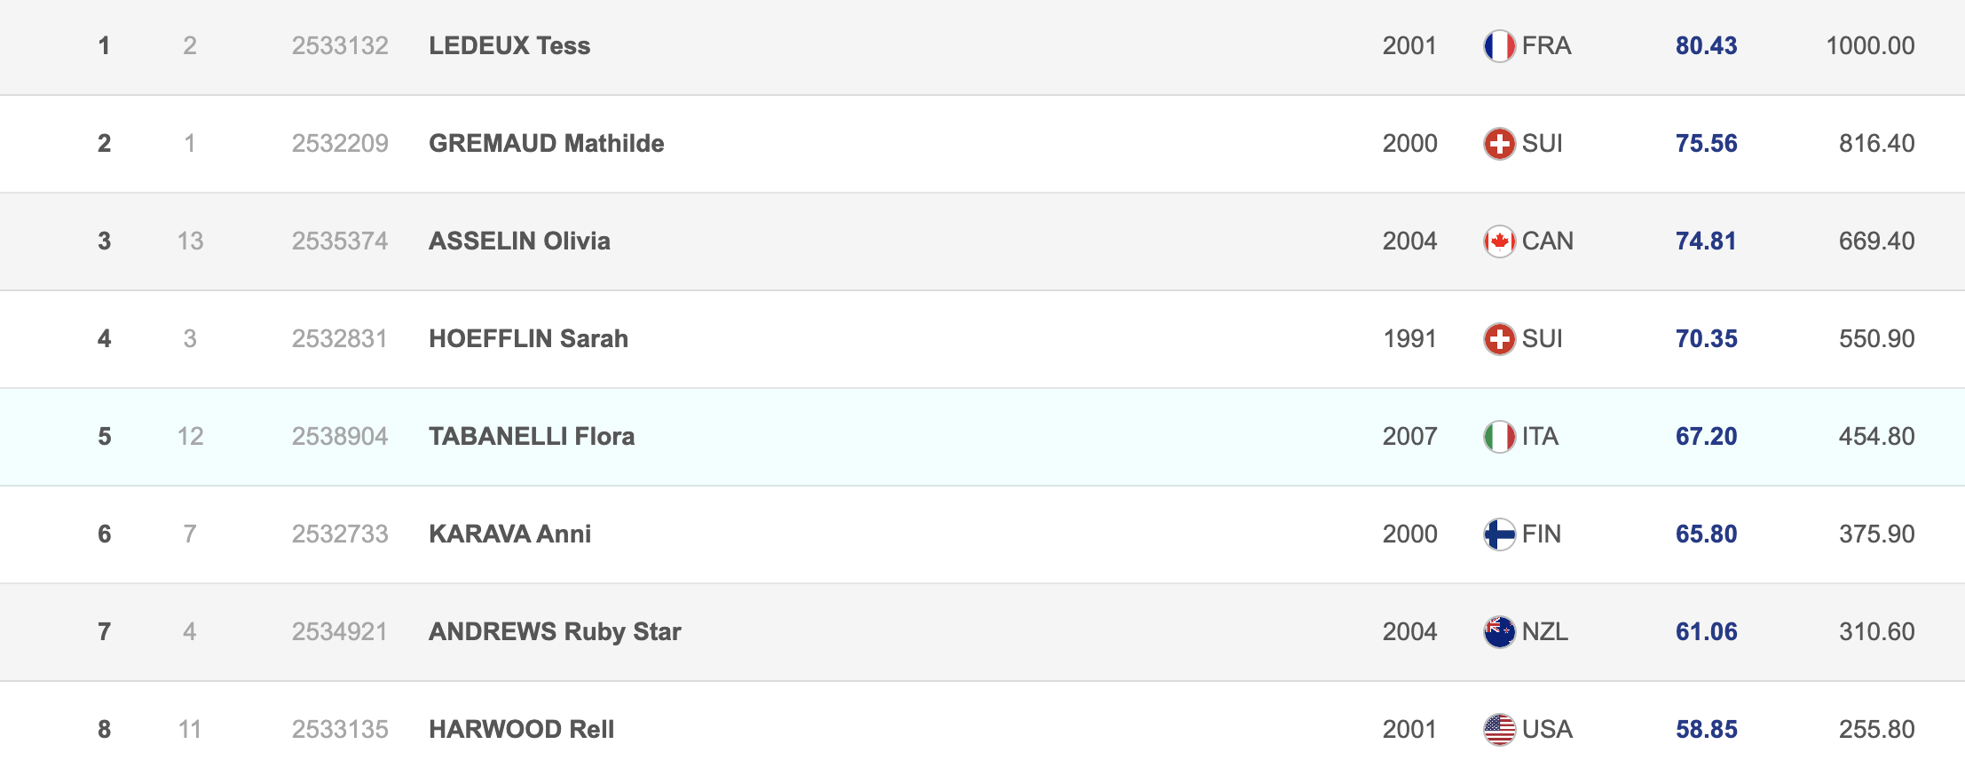Viewport: 1965px width, 776px height.
Task: Click the 1000.00 points value
Action: click(x=1870, y=46)
